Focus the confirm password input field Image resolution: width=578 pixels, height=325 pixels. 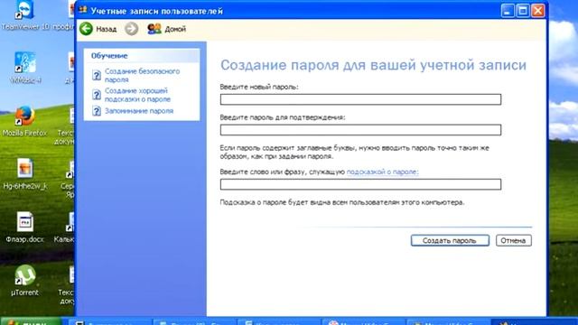[x=360, y=130]
